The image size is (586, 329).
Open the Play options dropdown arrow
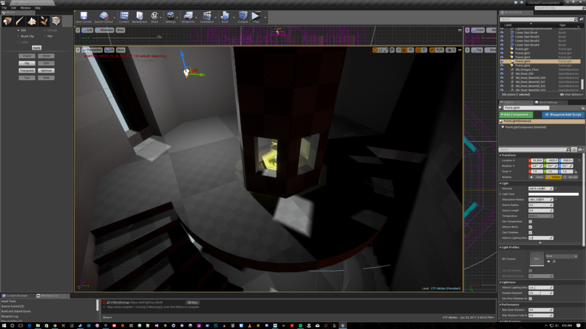[265, 17]
